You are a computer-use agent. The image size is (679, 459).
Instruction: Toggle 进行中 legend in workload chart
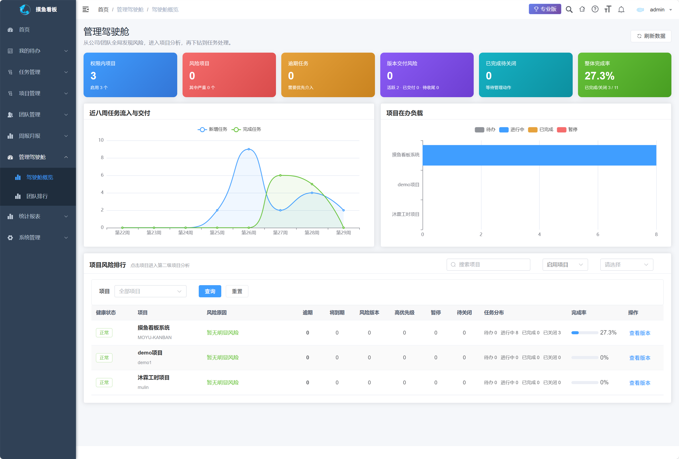pos(511,130)
